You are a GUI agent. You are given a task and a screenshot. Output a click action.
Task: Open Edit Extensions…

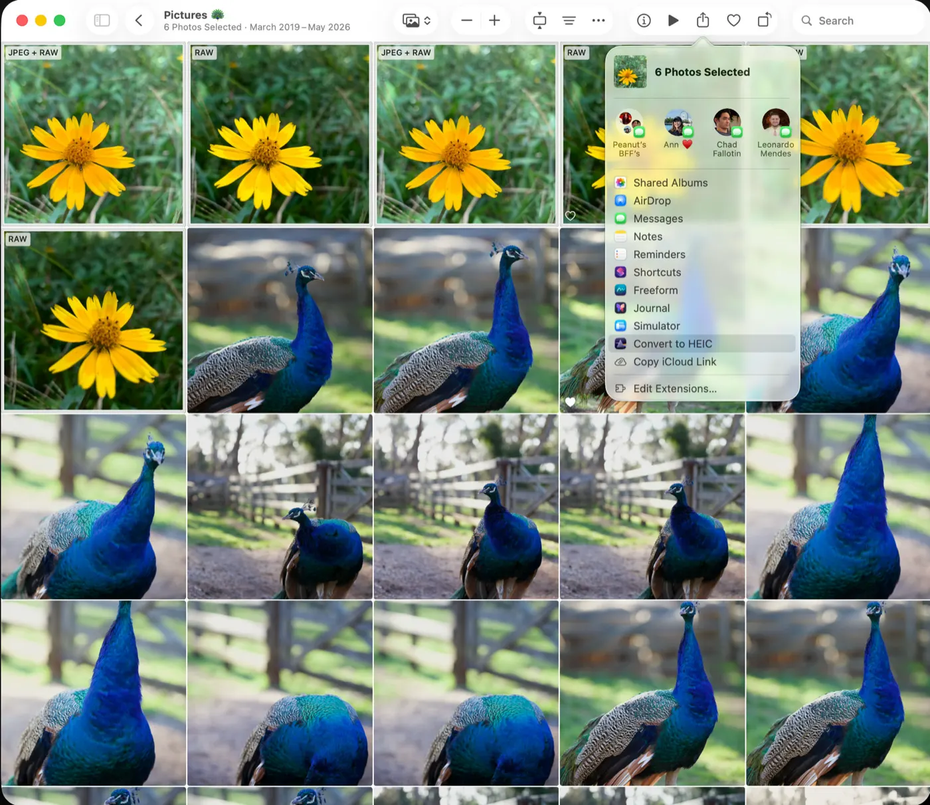click(x=701, y=389)
